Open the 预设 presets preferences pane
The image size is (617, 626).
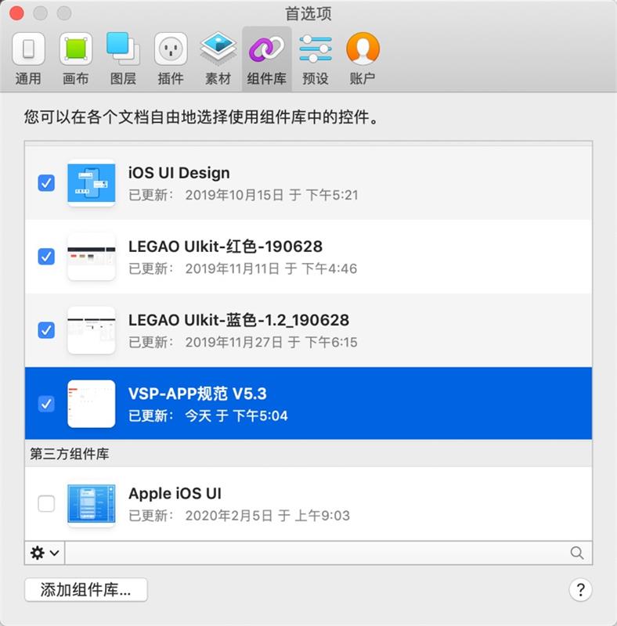pos(316,59)
